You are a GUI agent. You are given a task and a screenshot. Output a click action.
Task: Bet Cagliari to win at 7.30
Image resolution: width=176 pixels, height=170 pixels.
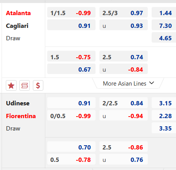point(164,25)
